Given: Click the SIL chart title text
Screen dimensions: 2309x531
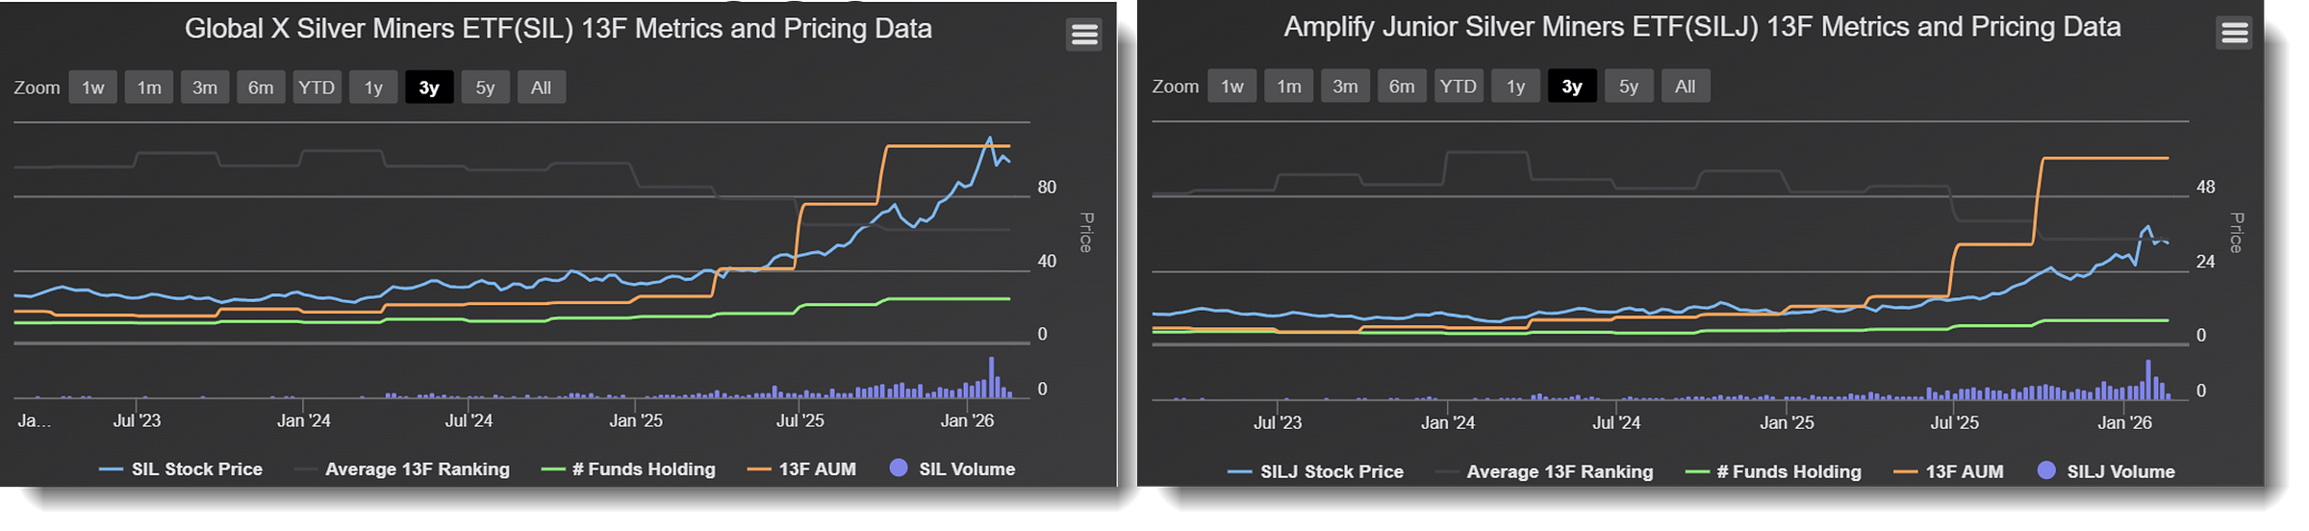Looking at the screenshot, I should [x=558, y=29].
